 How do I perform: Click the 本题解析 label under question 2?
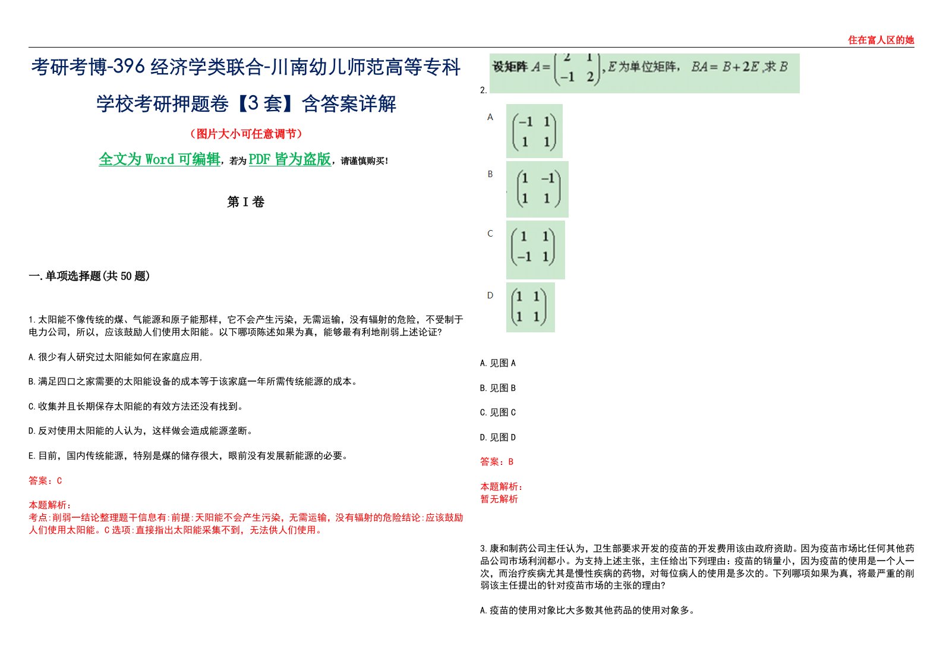point(502,487)
